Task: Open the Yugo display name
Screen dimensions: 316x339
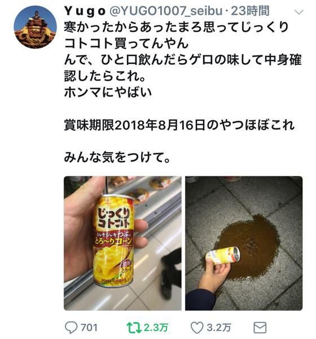Action: click(85, 11)
